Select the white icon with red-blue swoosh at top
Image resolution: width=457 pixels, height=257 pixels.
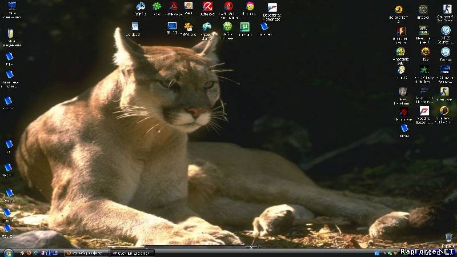272,7
